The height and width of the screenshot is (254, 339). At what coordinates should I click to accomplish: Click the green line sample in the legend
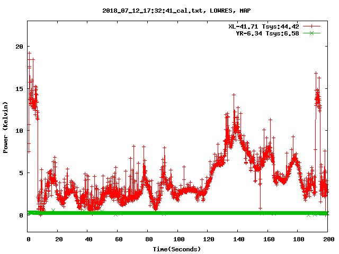[x=311, y=33]
